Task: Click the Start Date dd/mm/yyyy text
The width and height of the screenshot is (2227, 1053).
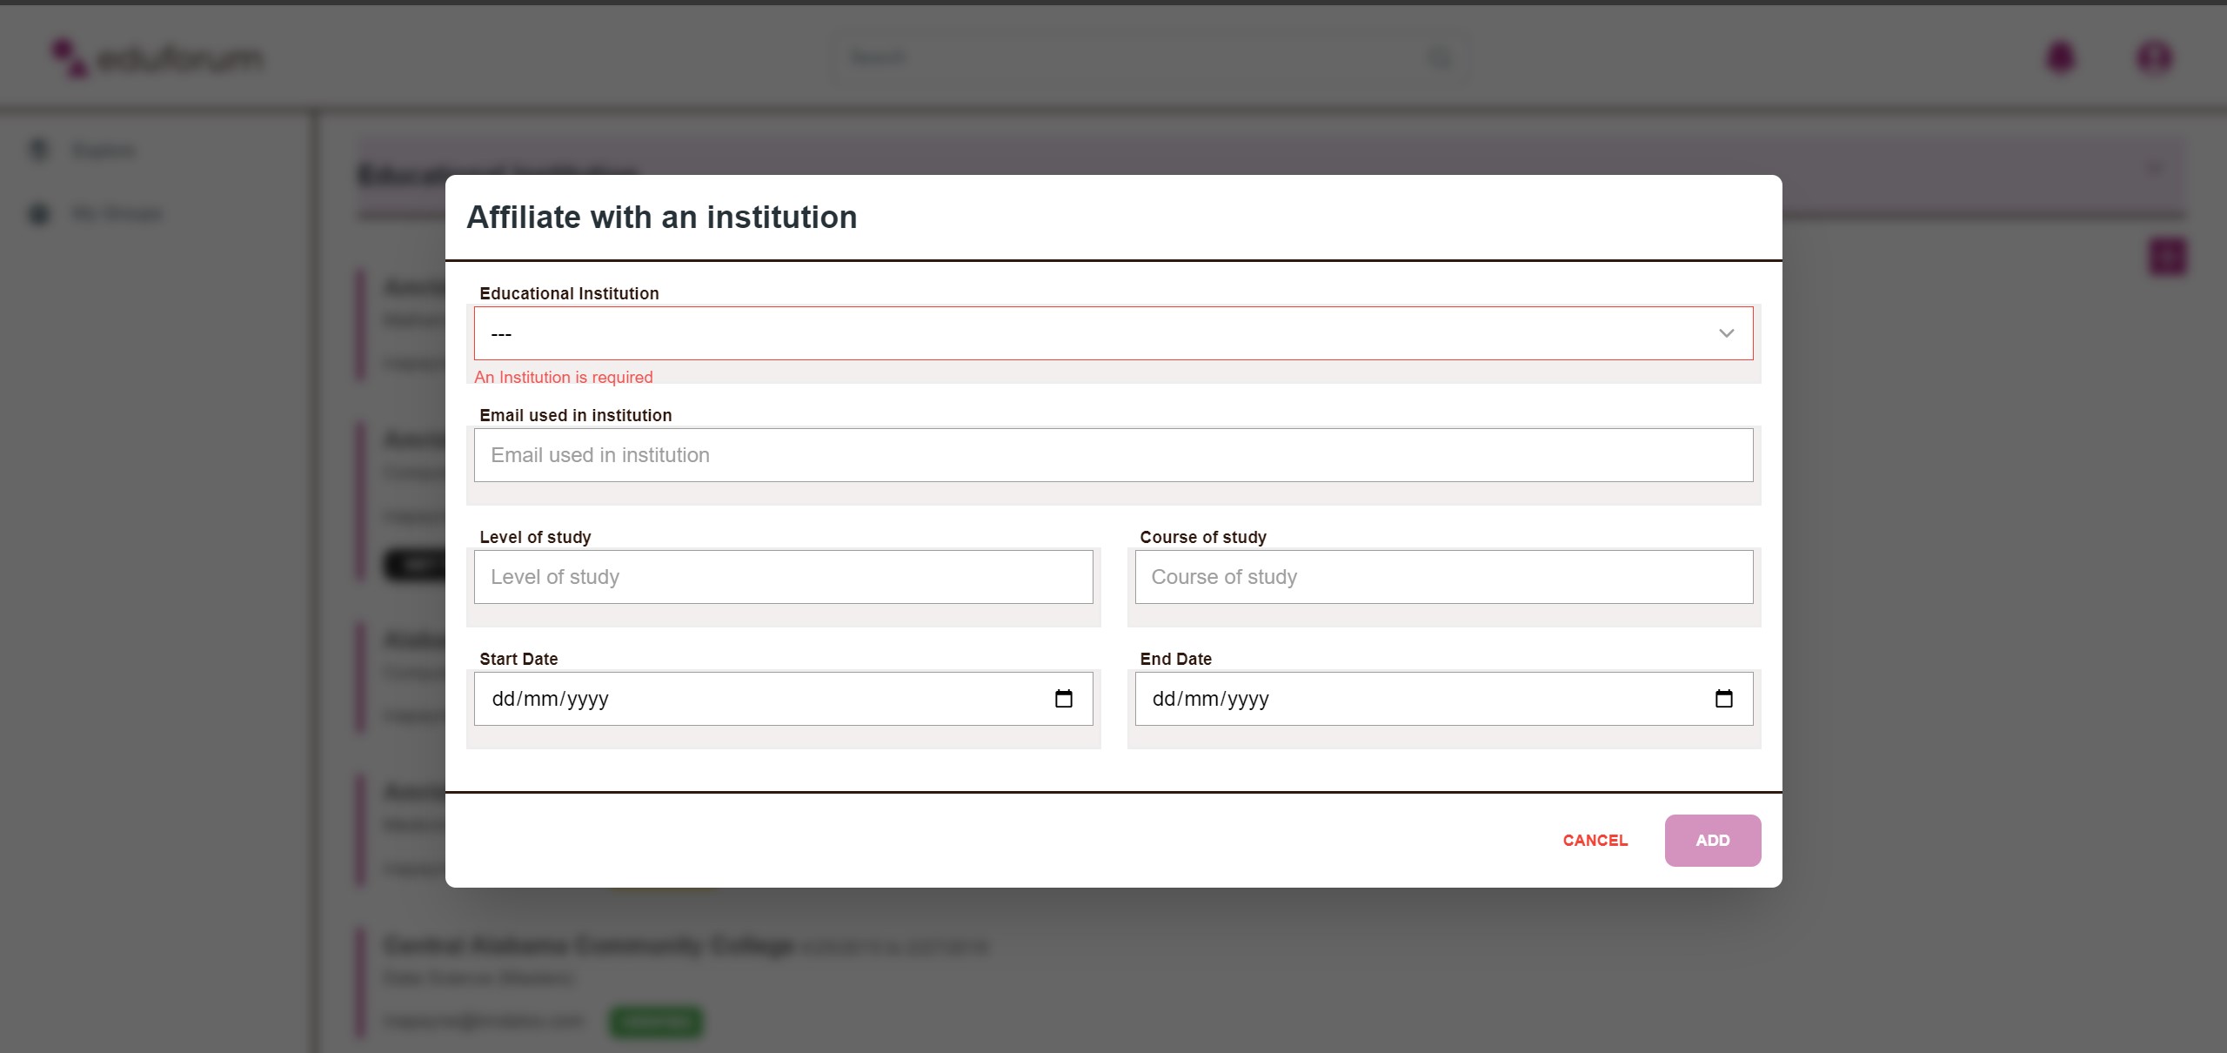Action: pyautogui.click(x=551, y=699)
